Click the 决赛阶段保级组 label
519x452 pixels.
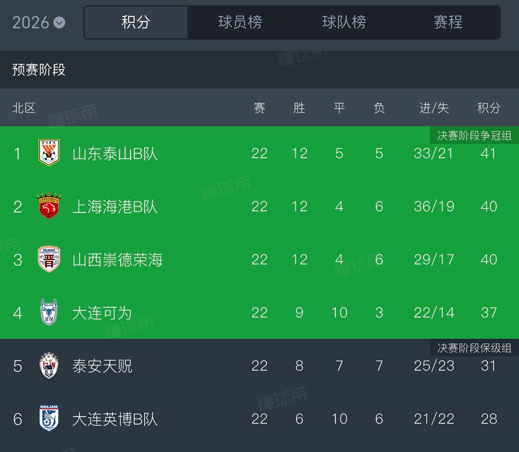(x=474, y=348)
